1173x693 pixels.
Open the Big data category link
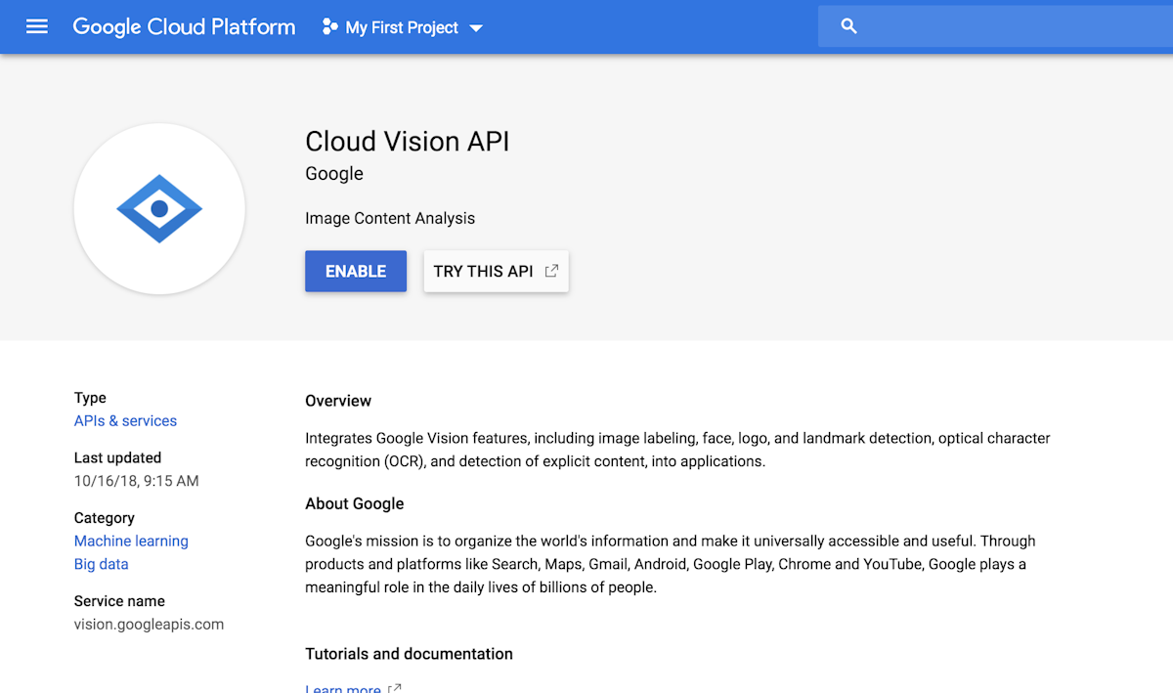coord(101,564)
